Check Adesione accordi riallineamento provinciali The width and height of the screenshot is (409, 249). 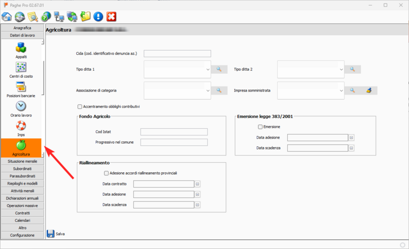pos(106,173)
